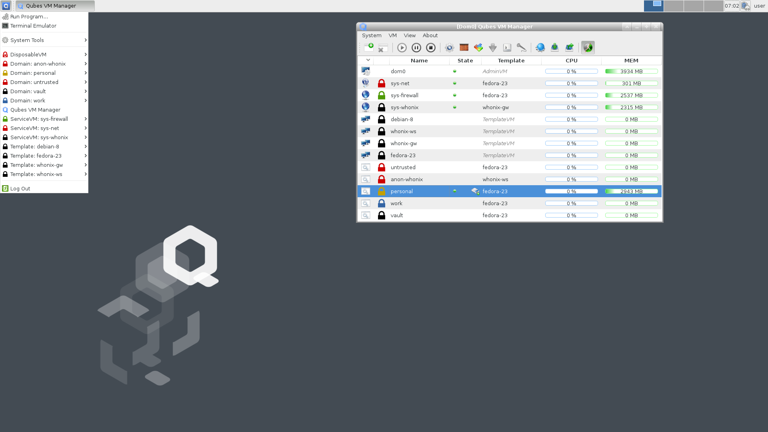Open firewall rules brick wall icon
This screenshot has height=432, width=768.
(x=464, y=48)
